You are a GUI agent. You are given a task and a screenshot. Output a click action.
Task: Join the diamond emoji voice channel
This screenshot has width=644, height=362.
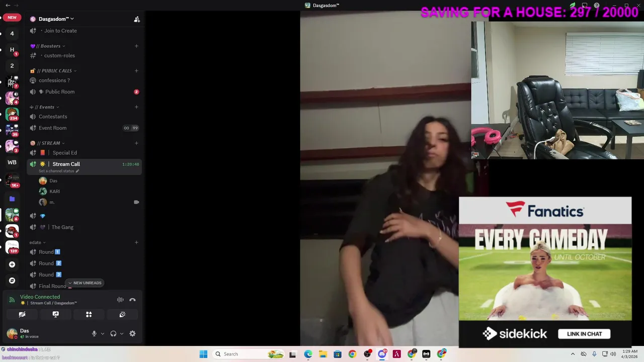coord(43,216)
